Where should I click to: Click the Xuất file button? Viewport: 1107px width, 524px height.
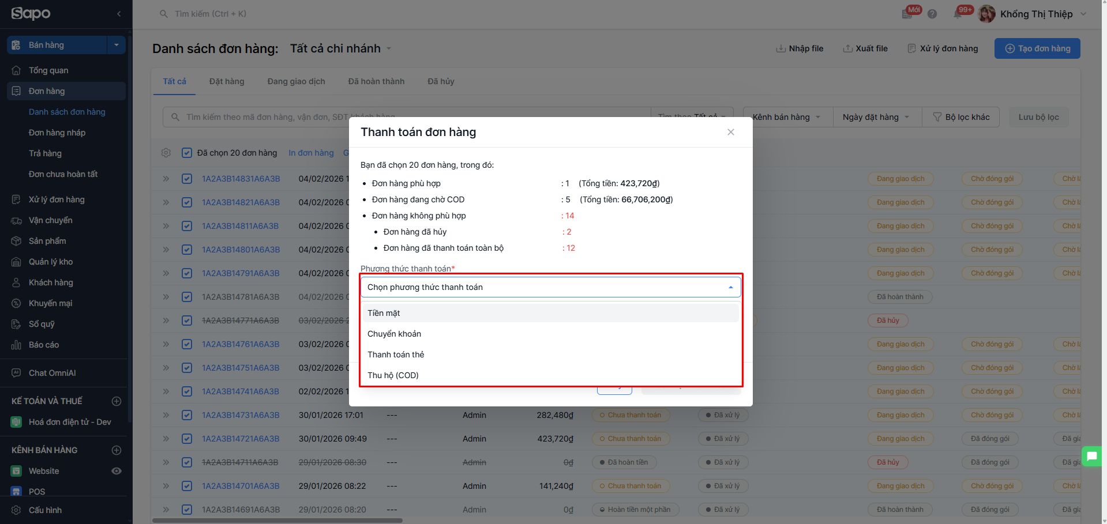(865, 48)
